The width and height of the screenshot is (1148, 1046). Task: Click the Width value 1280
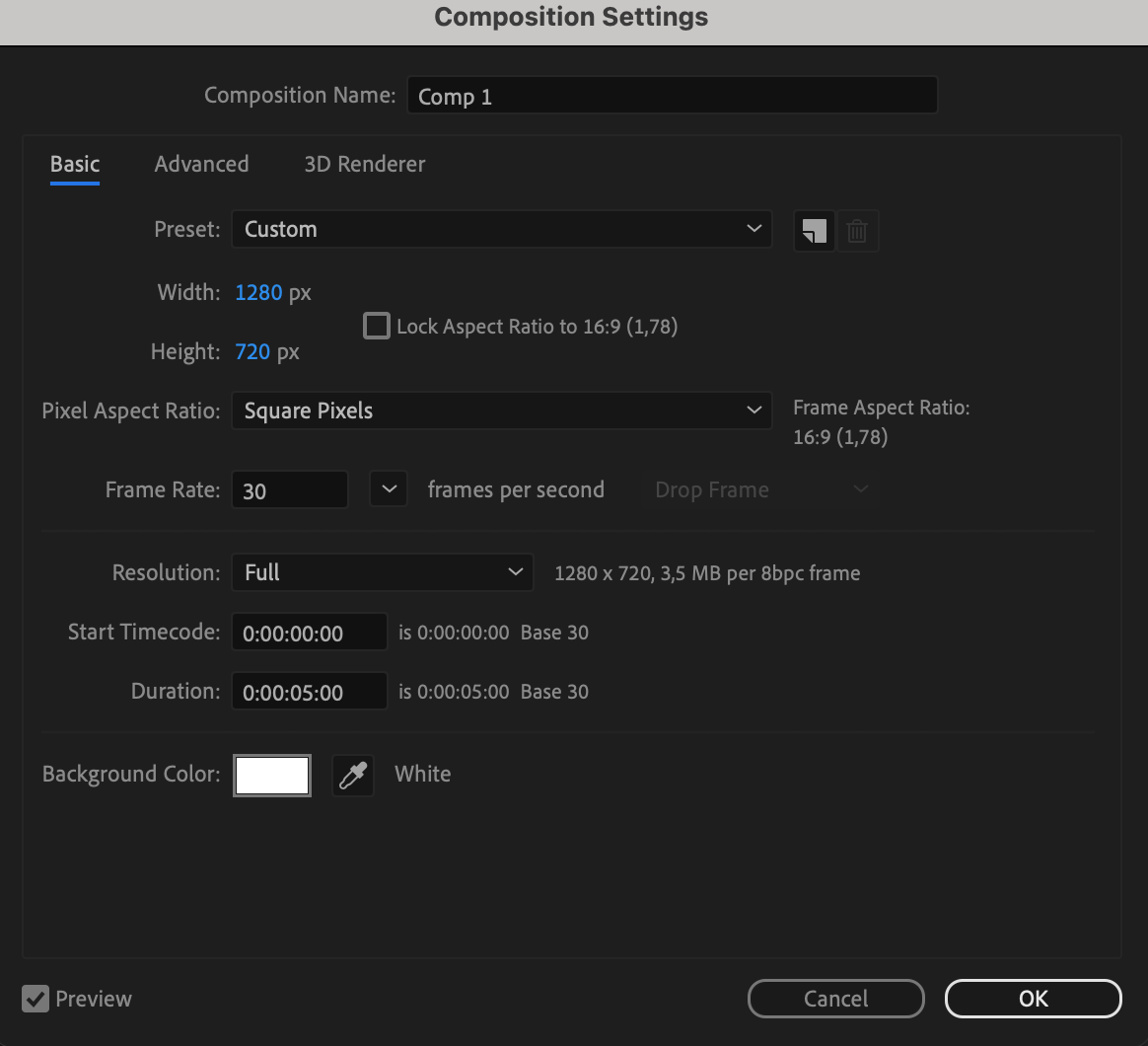pyautogui.click(x=258, y=292)
